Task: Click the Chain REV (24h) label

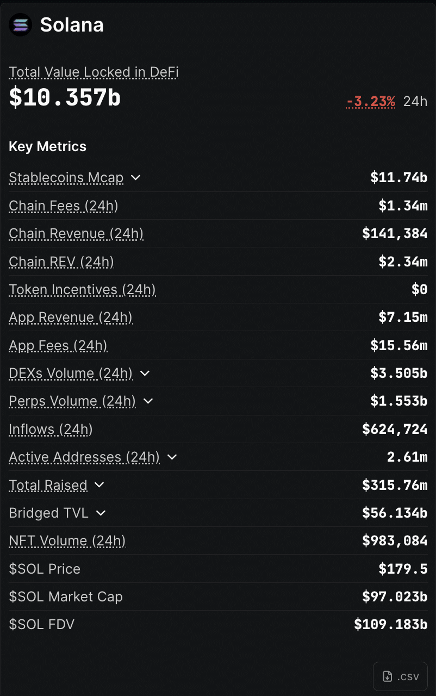Action: point(61,262)
